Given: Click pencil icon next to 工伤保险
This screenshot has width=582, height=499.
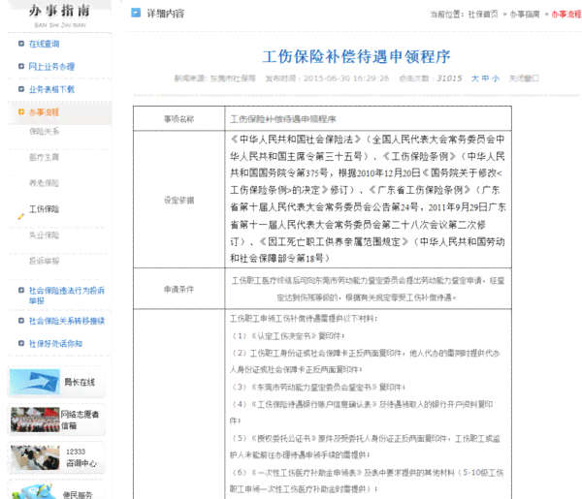Looking at the screenshot, I should (x=20, y=216).
